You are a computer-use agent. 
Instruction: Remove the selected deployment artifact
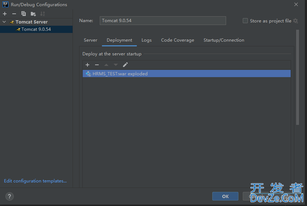pyautogui.click(x=97, y=65)
